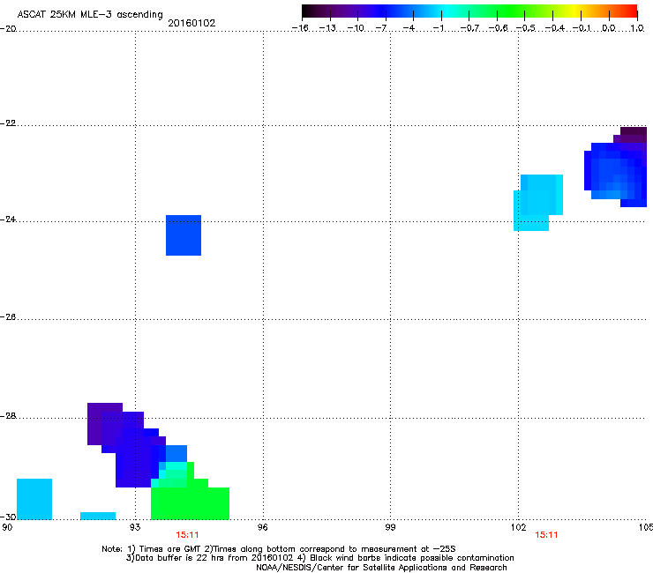Click the color scale label -13
The width and height of the screenshot is (653, 573).
(327, 28)
